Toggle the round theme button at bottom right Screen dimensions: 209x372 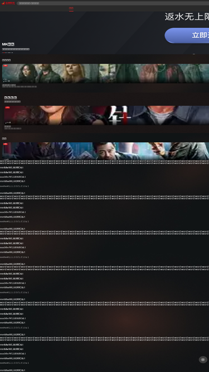tap(203, 360)
